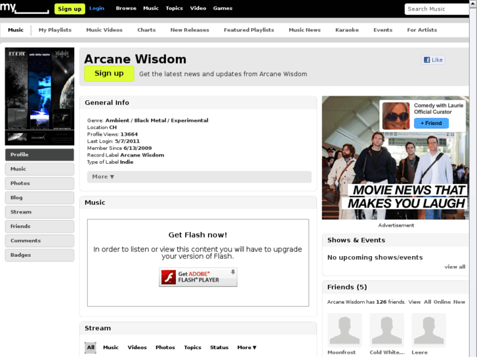This screenshot has width=477, height=357.
Task: Open the Browse menu
Action: (x=126, y=9)
